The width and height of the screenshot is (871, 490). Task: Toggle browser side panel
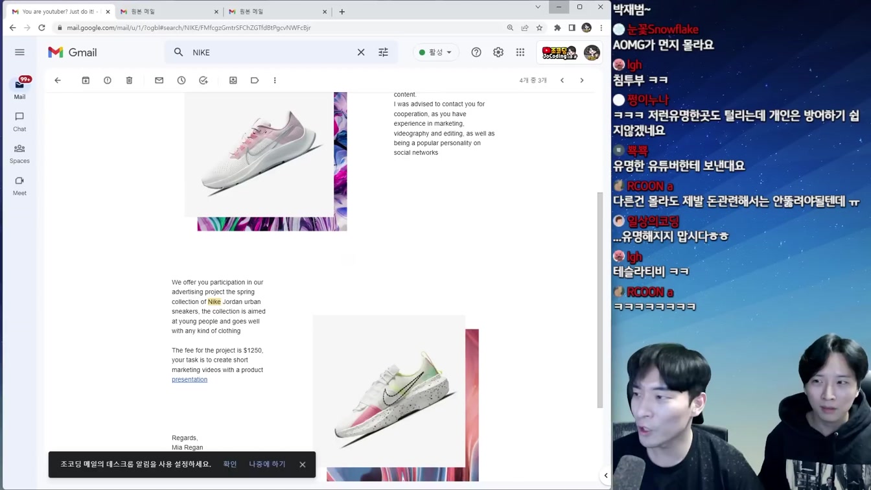(572, 28)
